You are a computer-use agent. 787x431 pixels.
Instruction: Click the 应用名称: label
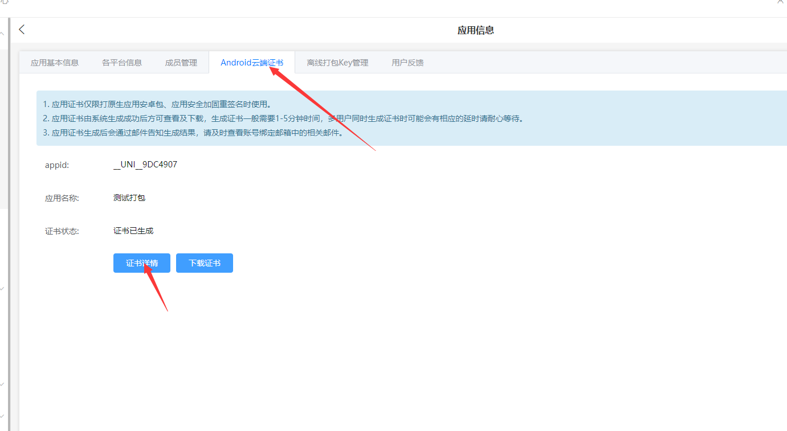click(x=62, y=198)
